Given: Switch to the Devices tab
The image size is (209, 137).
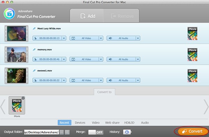Looking at the screenshot, I should tap(80, 123).
